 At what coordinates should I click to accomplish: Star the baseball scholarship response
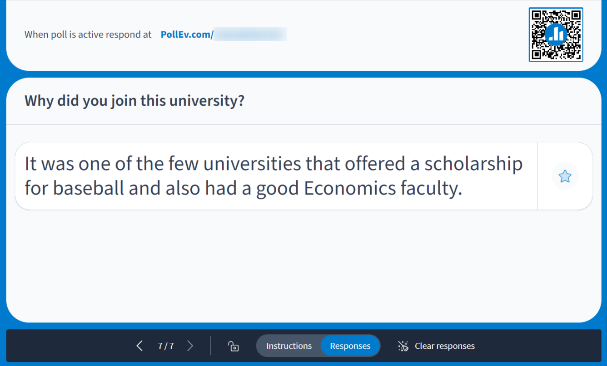click(x=565, y=176)
